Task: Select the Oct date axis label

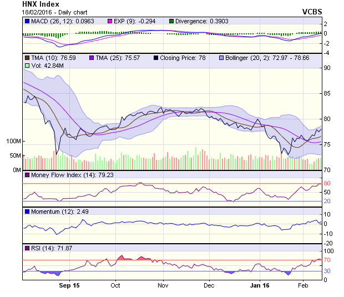Action: pyautogui.click(x=115, y=285)
